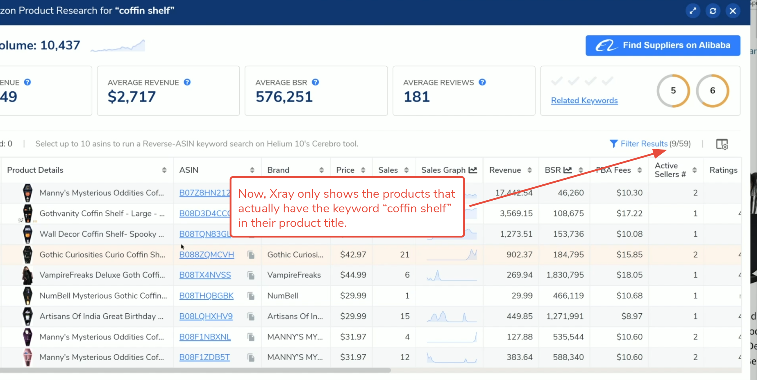
Task: Click the Gothvanity Coffin Shelf product thumbnail
Action: (x=28, y=213)
